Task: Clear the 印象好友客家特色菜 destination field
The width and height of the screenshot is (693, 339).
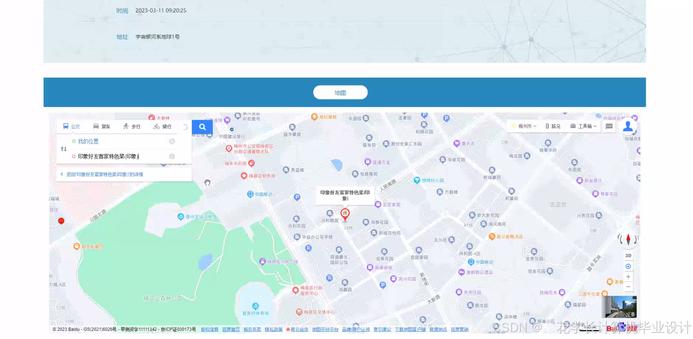Action: coord(172,156)
